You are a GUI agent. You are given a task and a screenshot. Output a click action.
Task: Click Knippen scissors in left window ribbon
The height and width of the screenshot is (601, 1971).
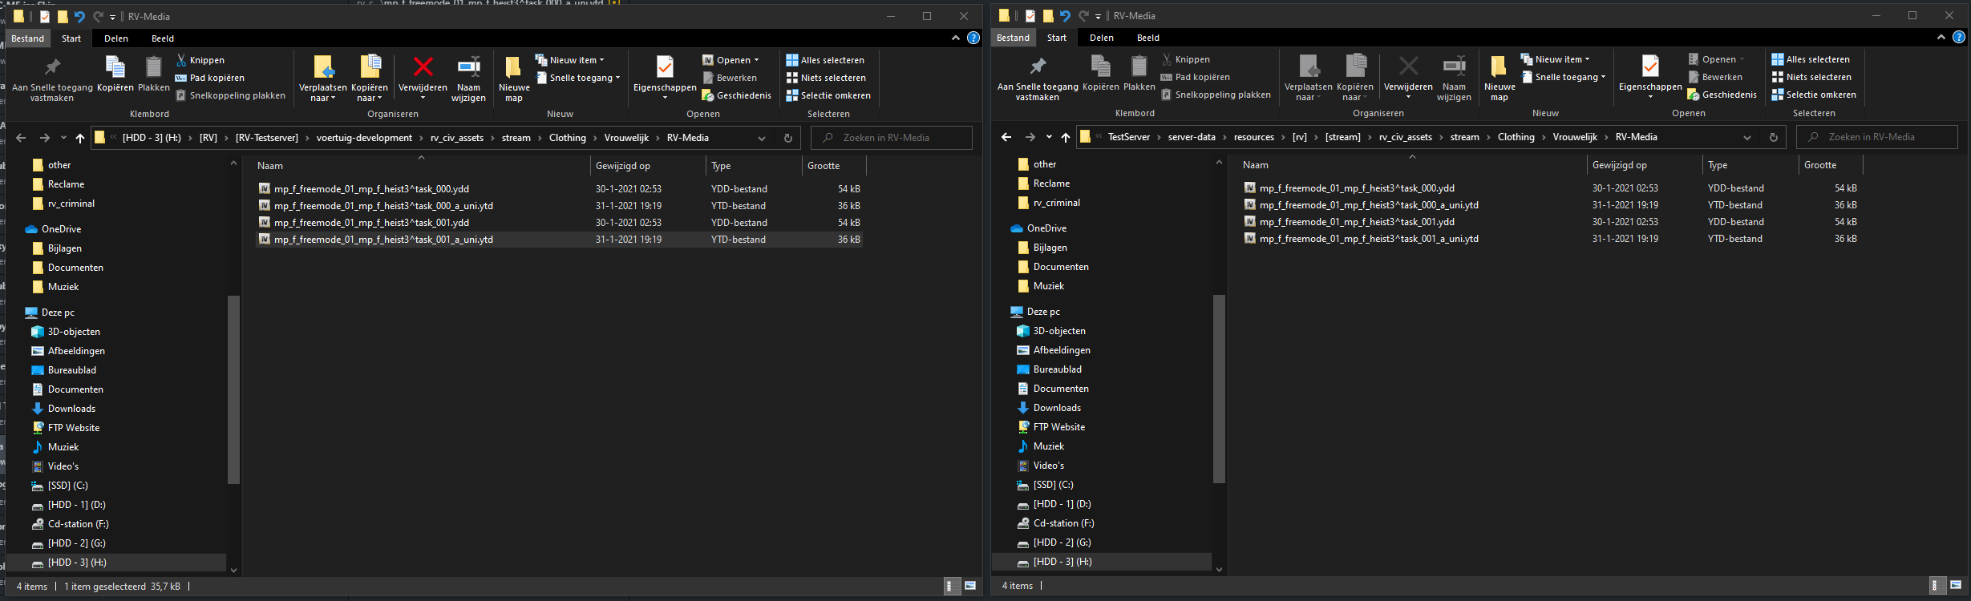tap(182, 60)
